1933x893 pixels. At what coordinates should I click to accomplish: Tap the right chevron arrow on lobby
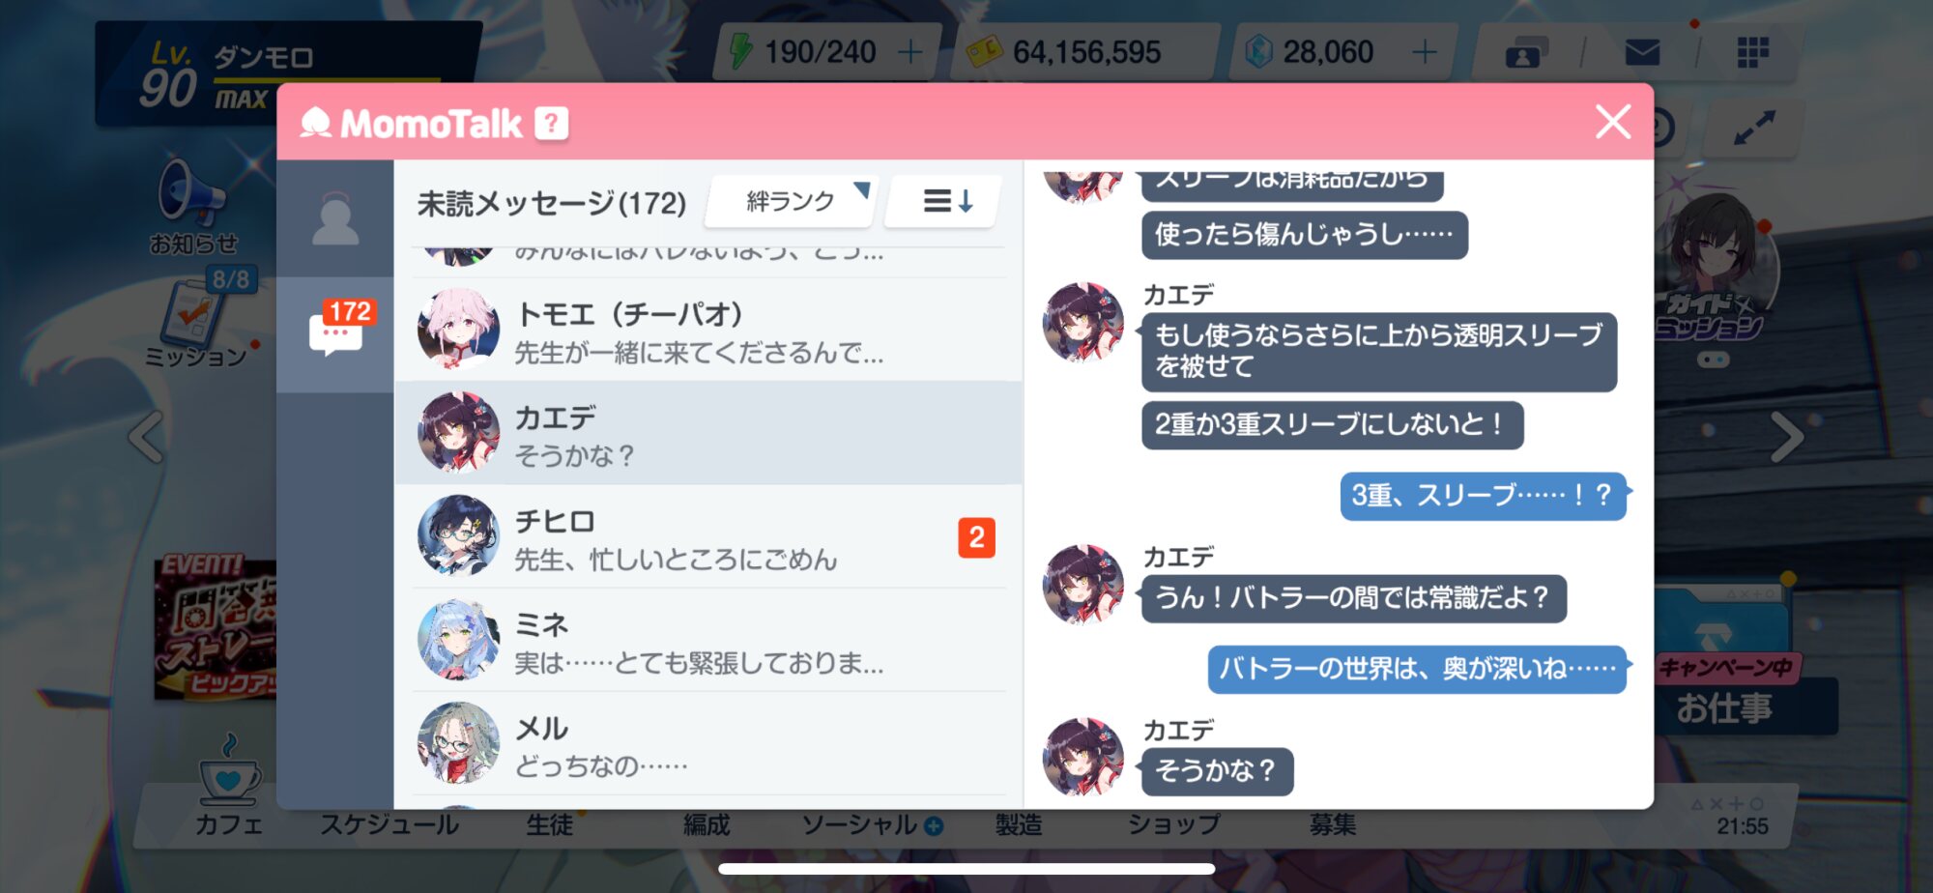point(1787,437)
